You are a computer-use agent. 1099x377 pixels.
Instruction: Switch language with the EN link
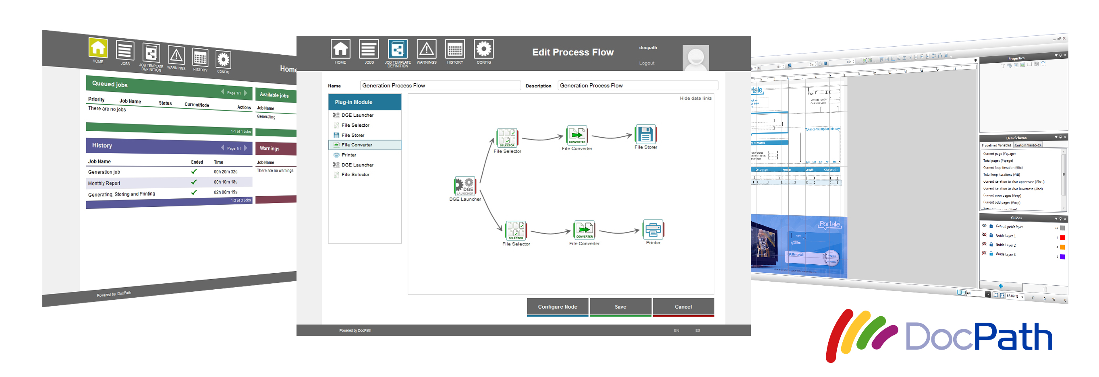pyautogui.click(x=676, y=331)
